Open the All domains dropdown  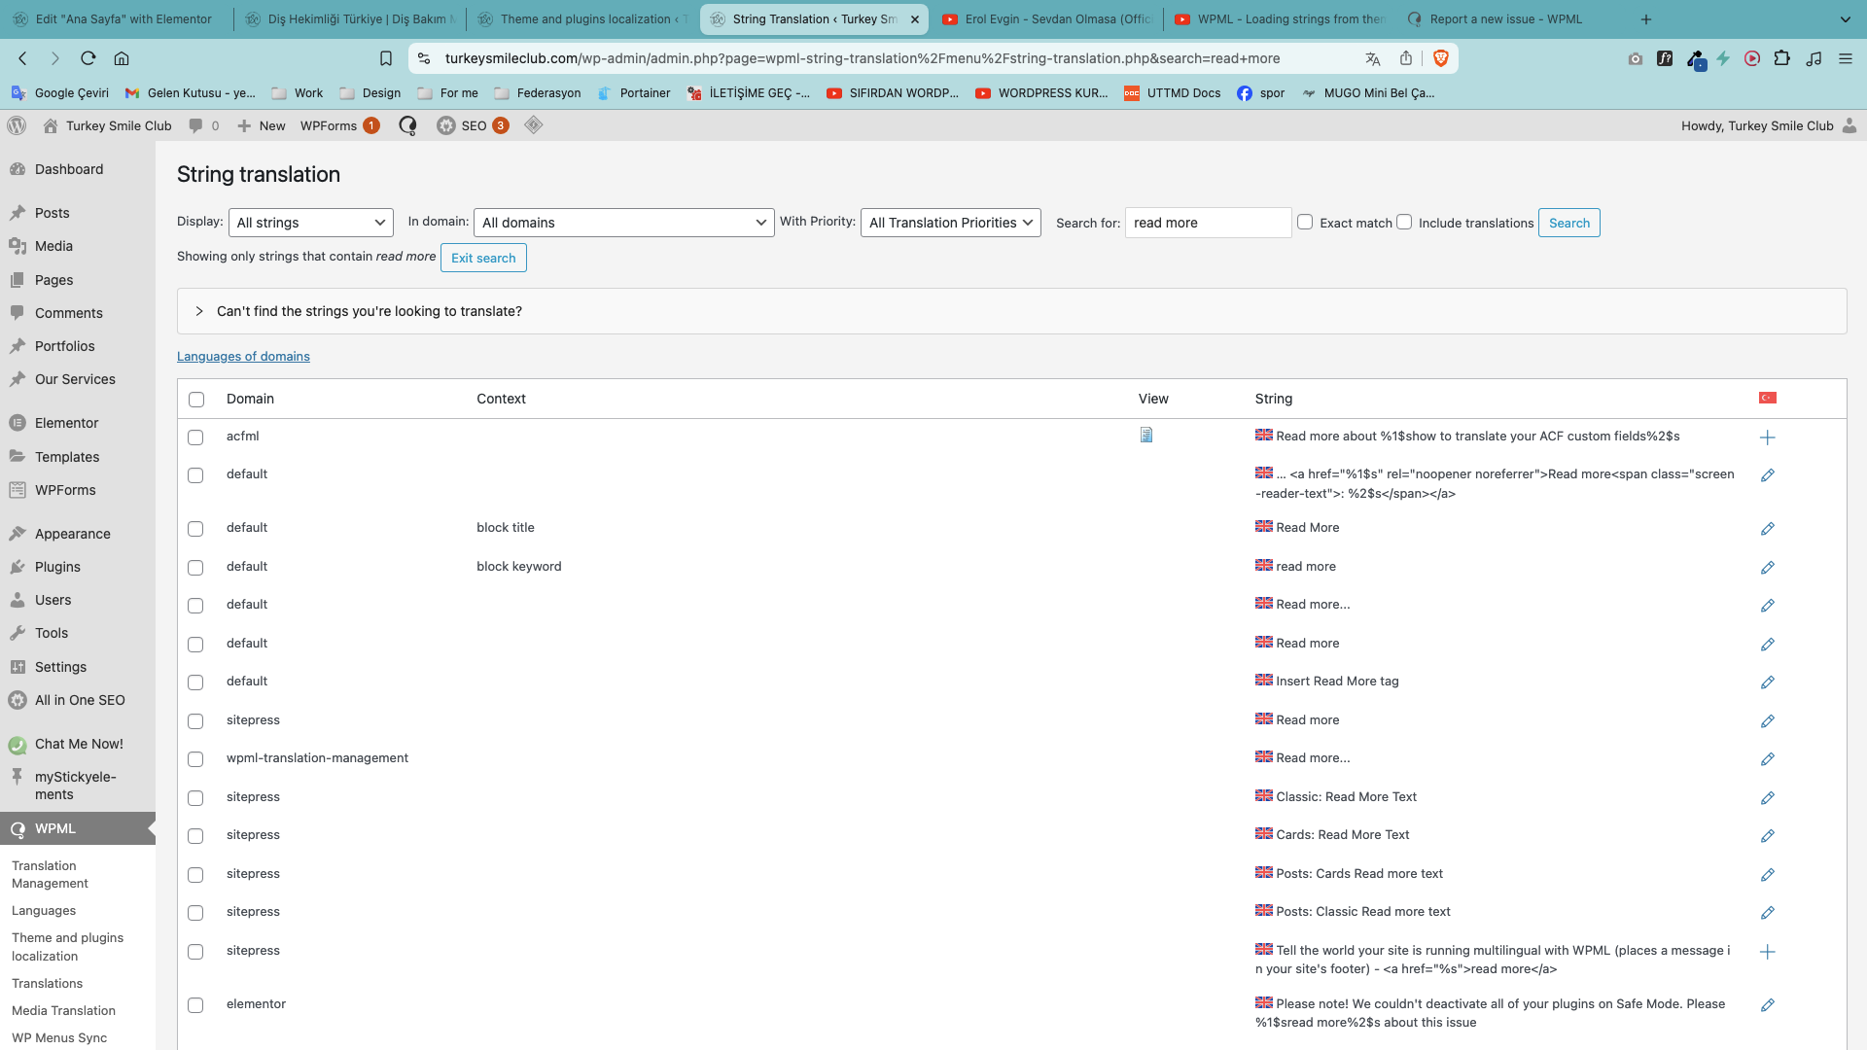[x=623, y=223]
